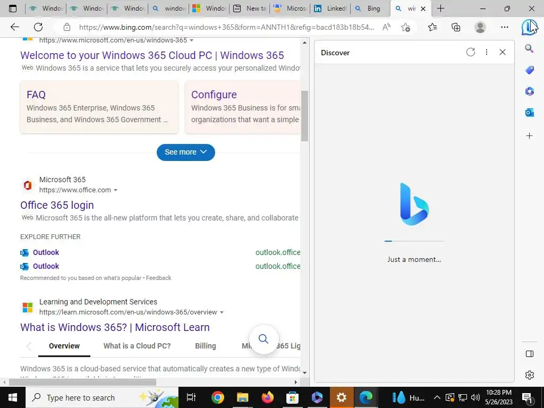This screenshot has width=544, height=408.
Task: Open tab actions menu icon
Action: point(13,8)
